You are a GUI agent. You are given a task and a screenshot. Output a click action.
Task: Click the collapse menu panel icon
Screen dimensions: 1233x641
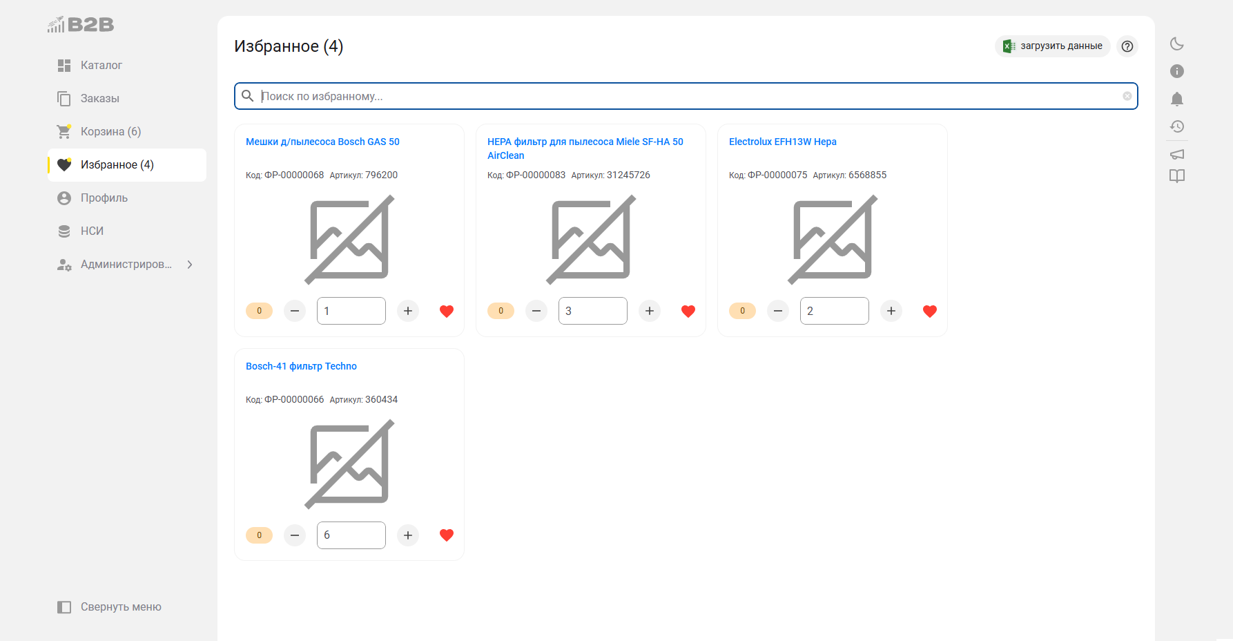(64, 607)
